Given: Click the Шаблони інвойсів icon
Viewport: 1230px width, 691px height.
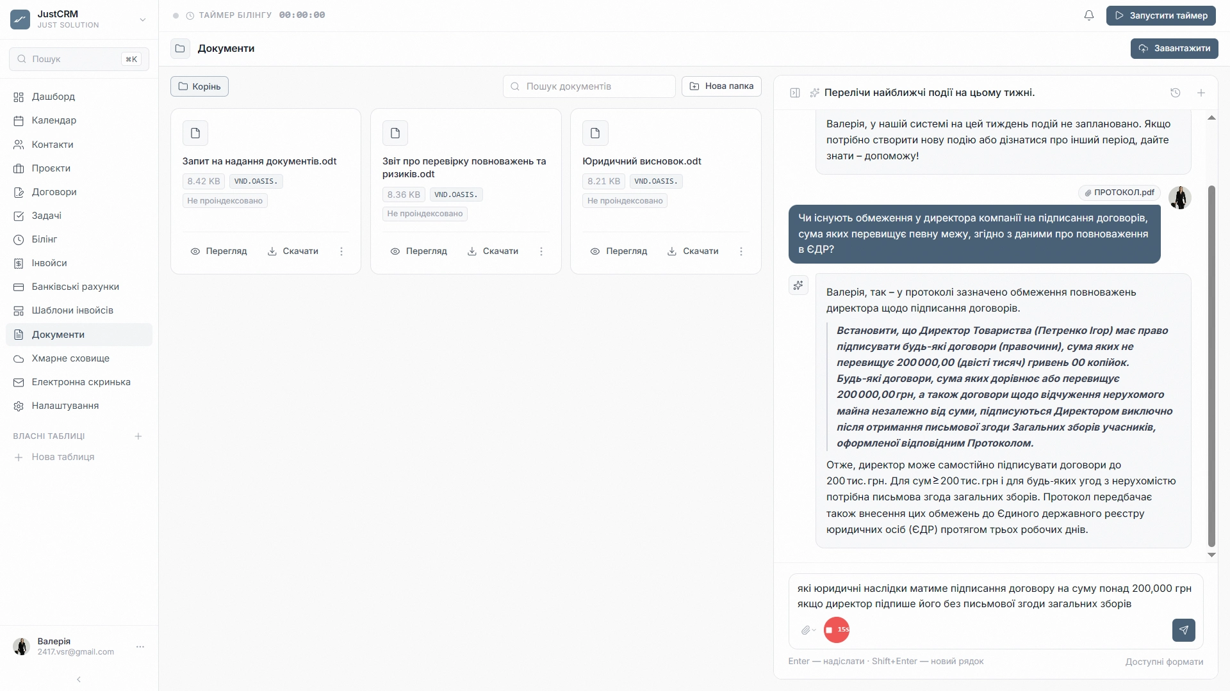Looking at the screenshot, I should point(19,310).
